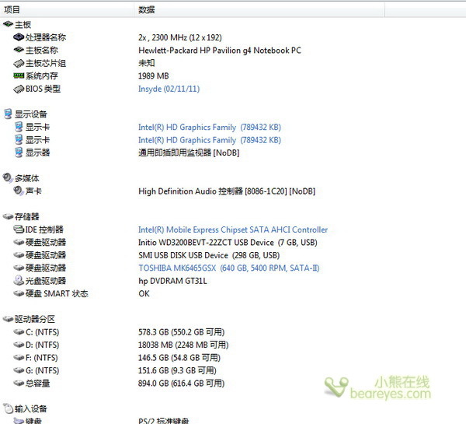Click the Hewlett-Packard HP Pavilion g4 Notebook PC value

point(220,51)
